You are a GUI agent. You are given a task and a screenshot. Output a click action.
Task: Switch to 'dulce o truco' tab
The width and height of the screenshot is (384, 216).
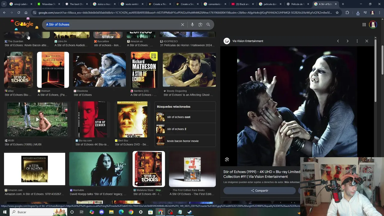[104, 4]
